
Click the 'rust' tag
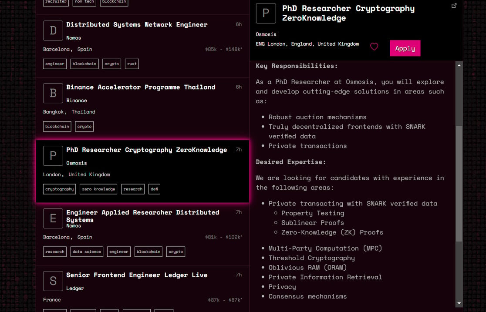(132, 64)
